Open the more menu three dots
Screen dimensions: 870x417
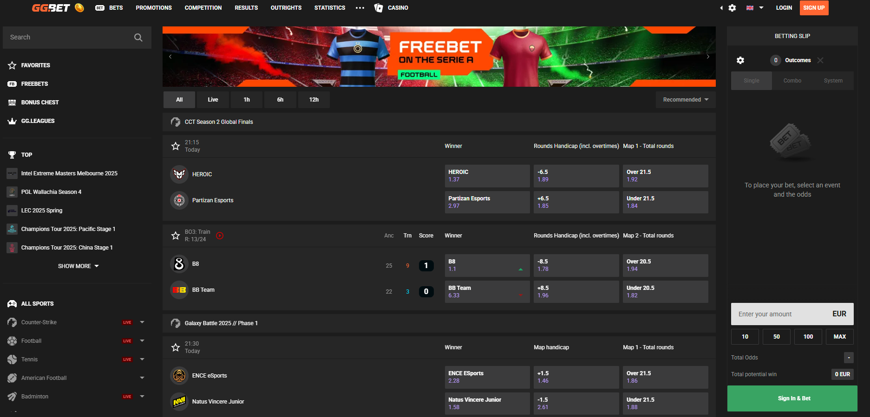click(360, 8)
